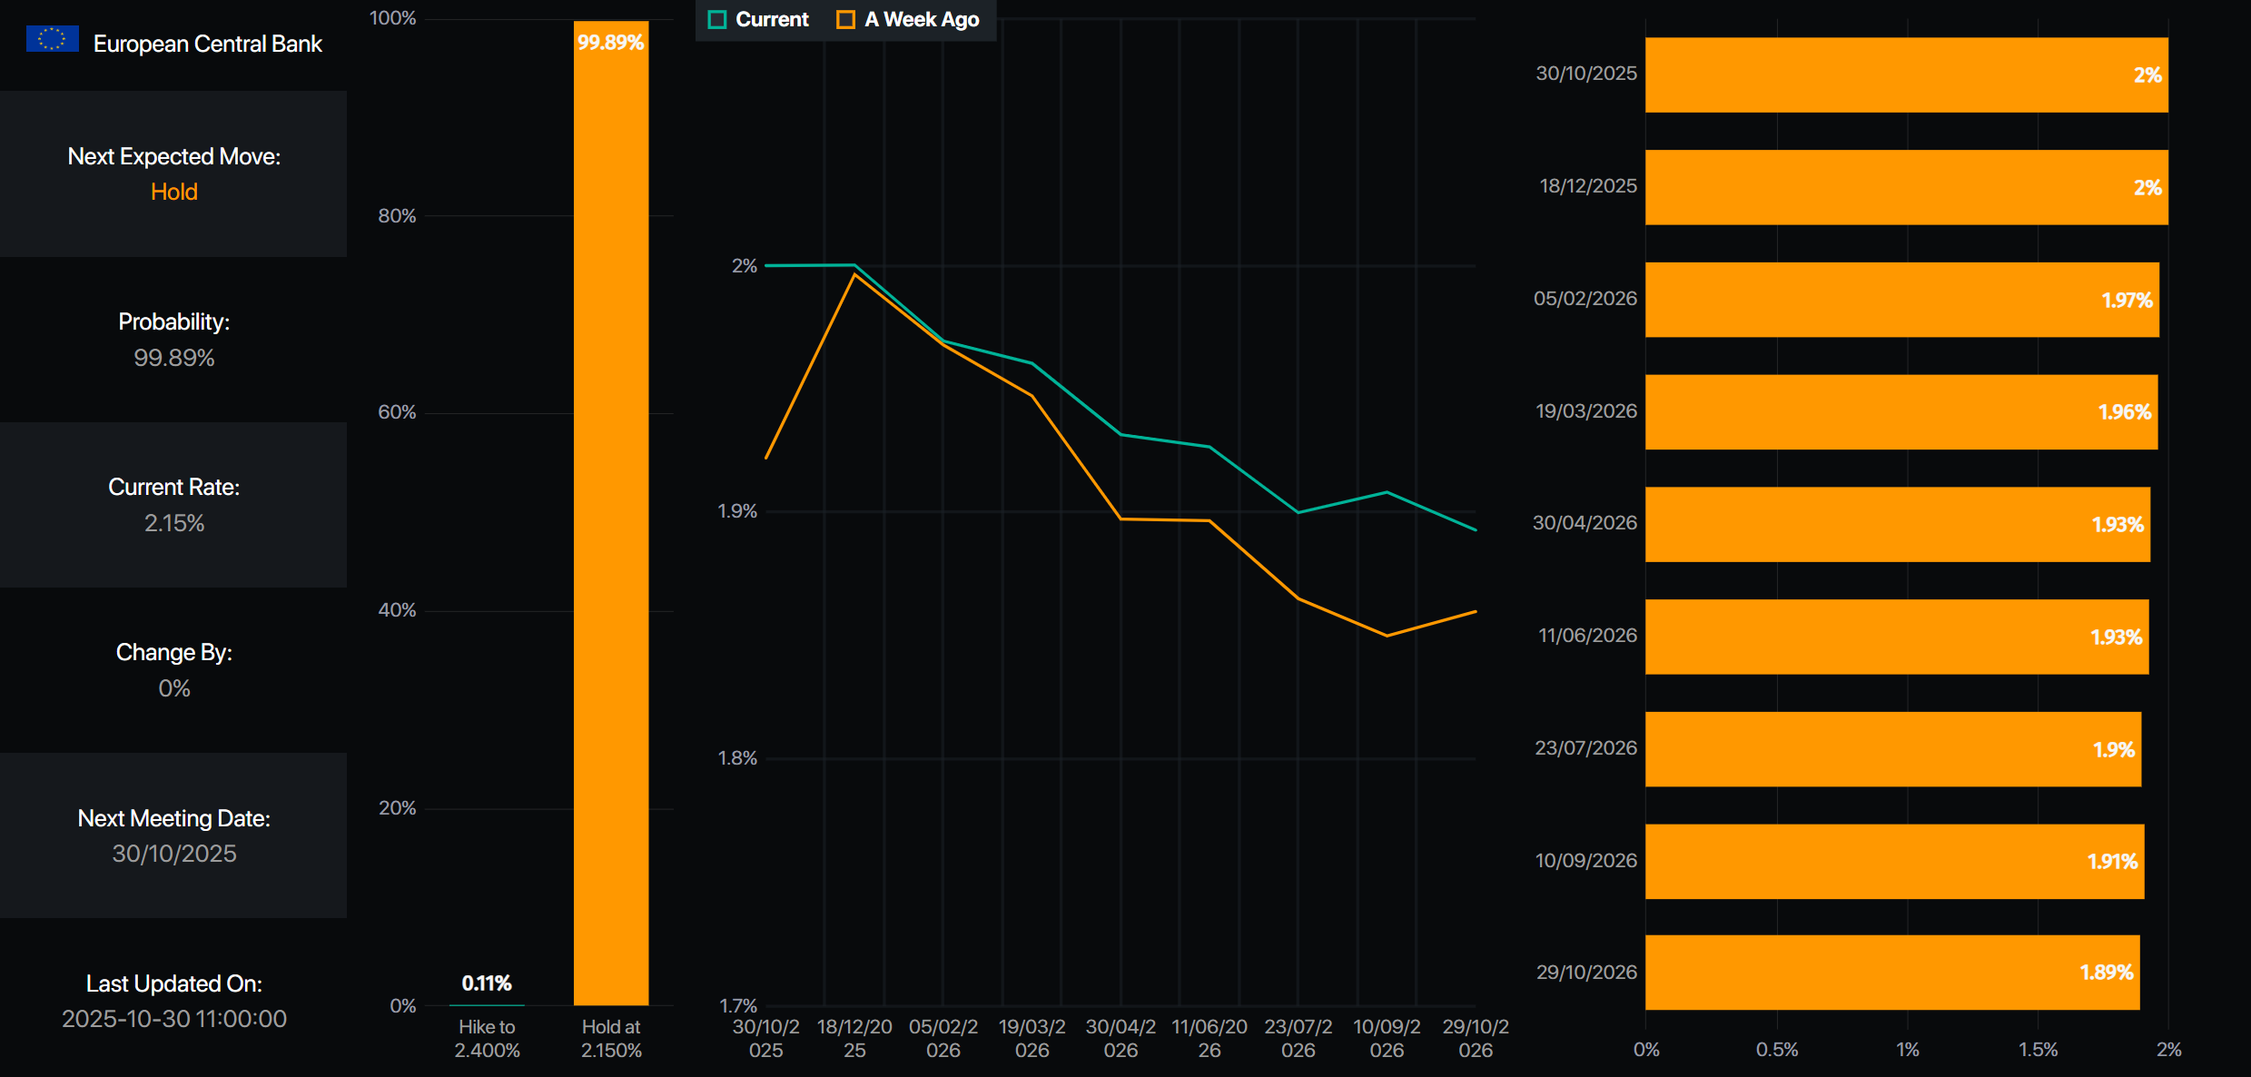Select the 30/04/2026 rate bar

pos(1897,524)
